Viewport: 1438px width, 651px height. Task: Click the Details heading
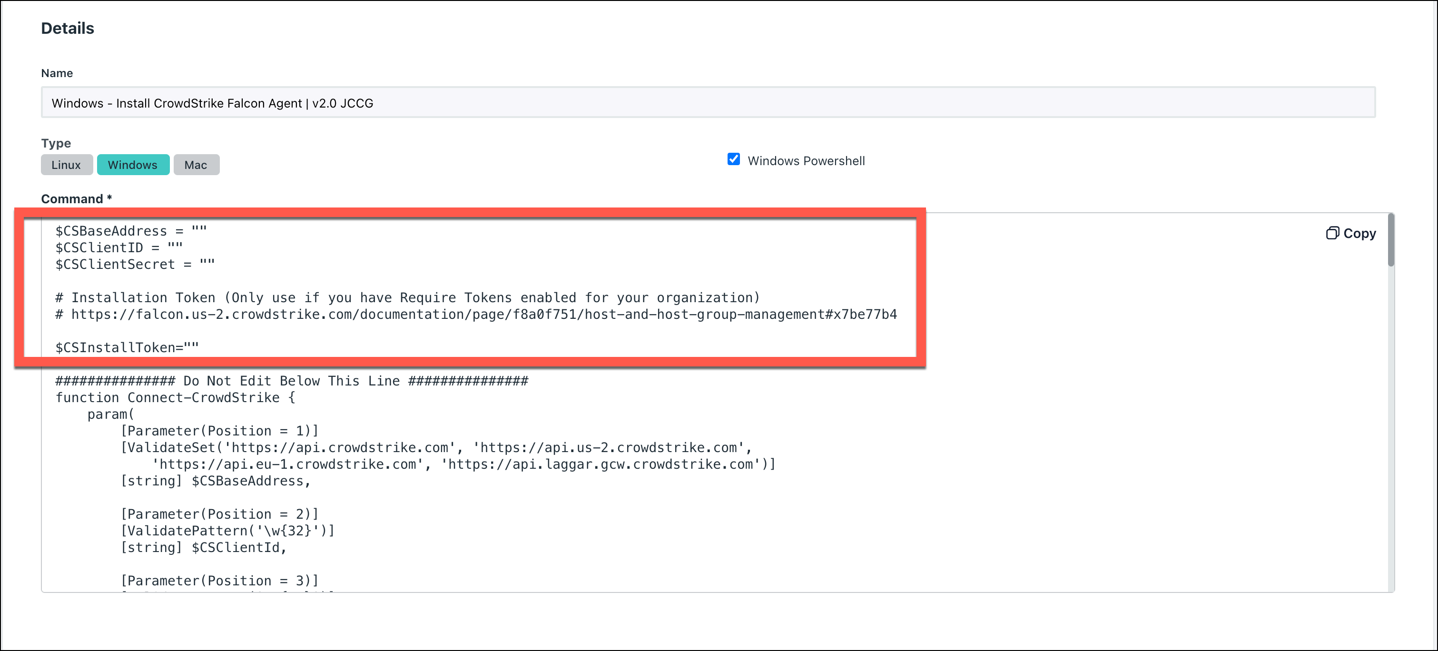click(x=68, y=28)
